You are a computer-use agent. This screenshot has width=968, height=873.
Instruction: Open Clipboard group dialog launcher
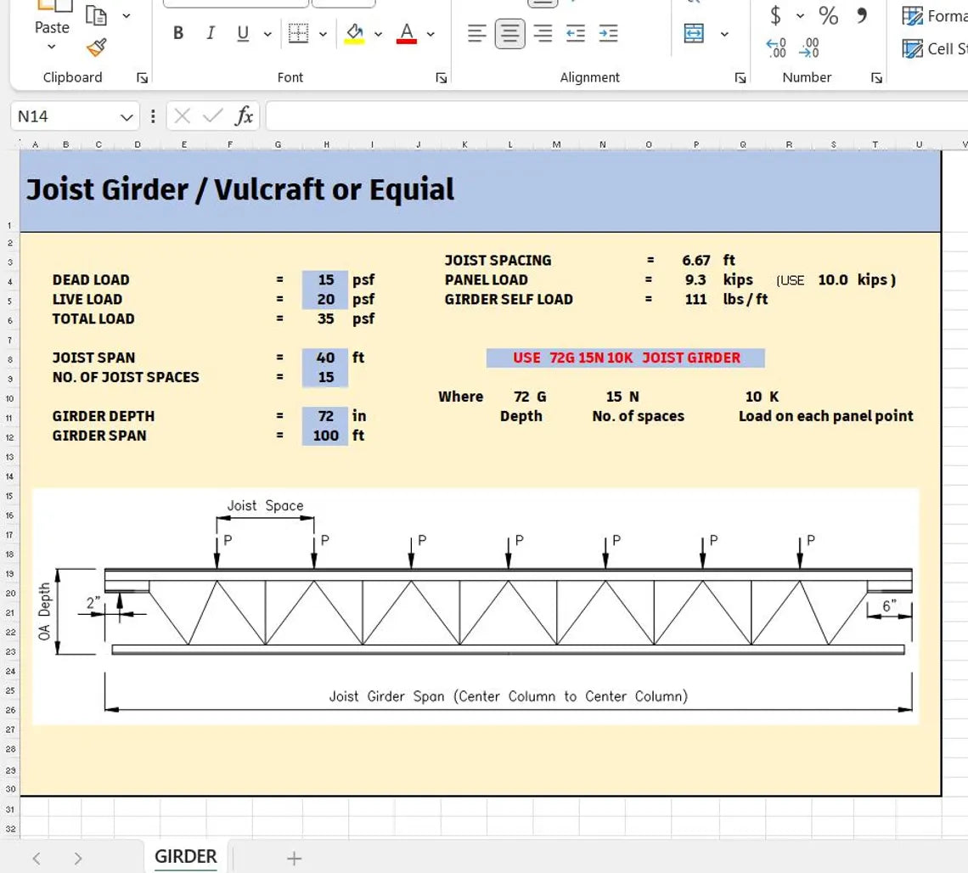(142, 78)
